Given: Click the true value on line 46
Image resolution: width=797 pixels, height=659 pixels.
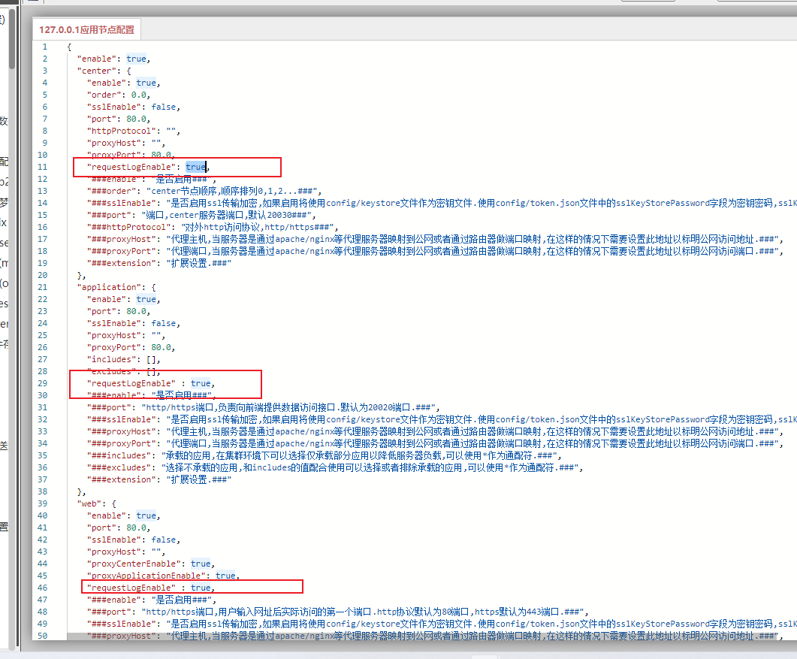Looking at the screenshot, I should pyautogui.click(x=201, y=588).
